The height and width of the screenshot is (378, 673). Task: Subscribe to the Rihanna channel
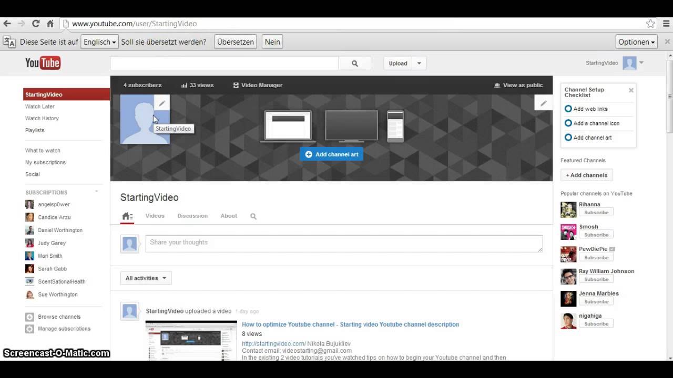click(x=596, y=213)
